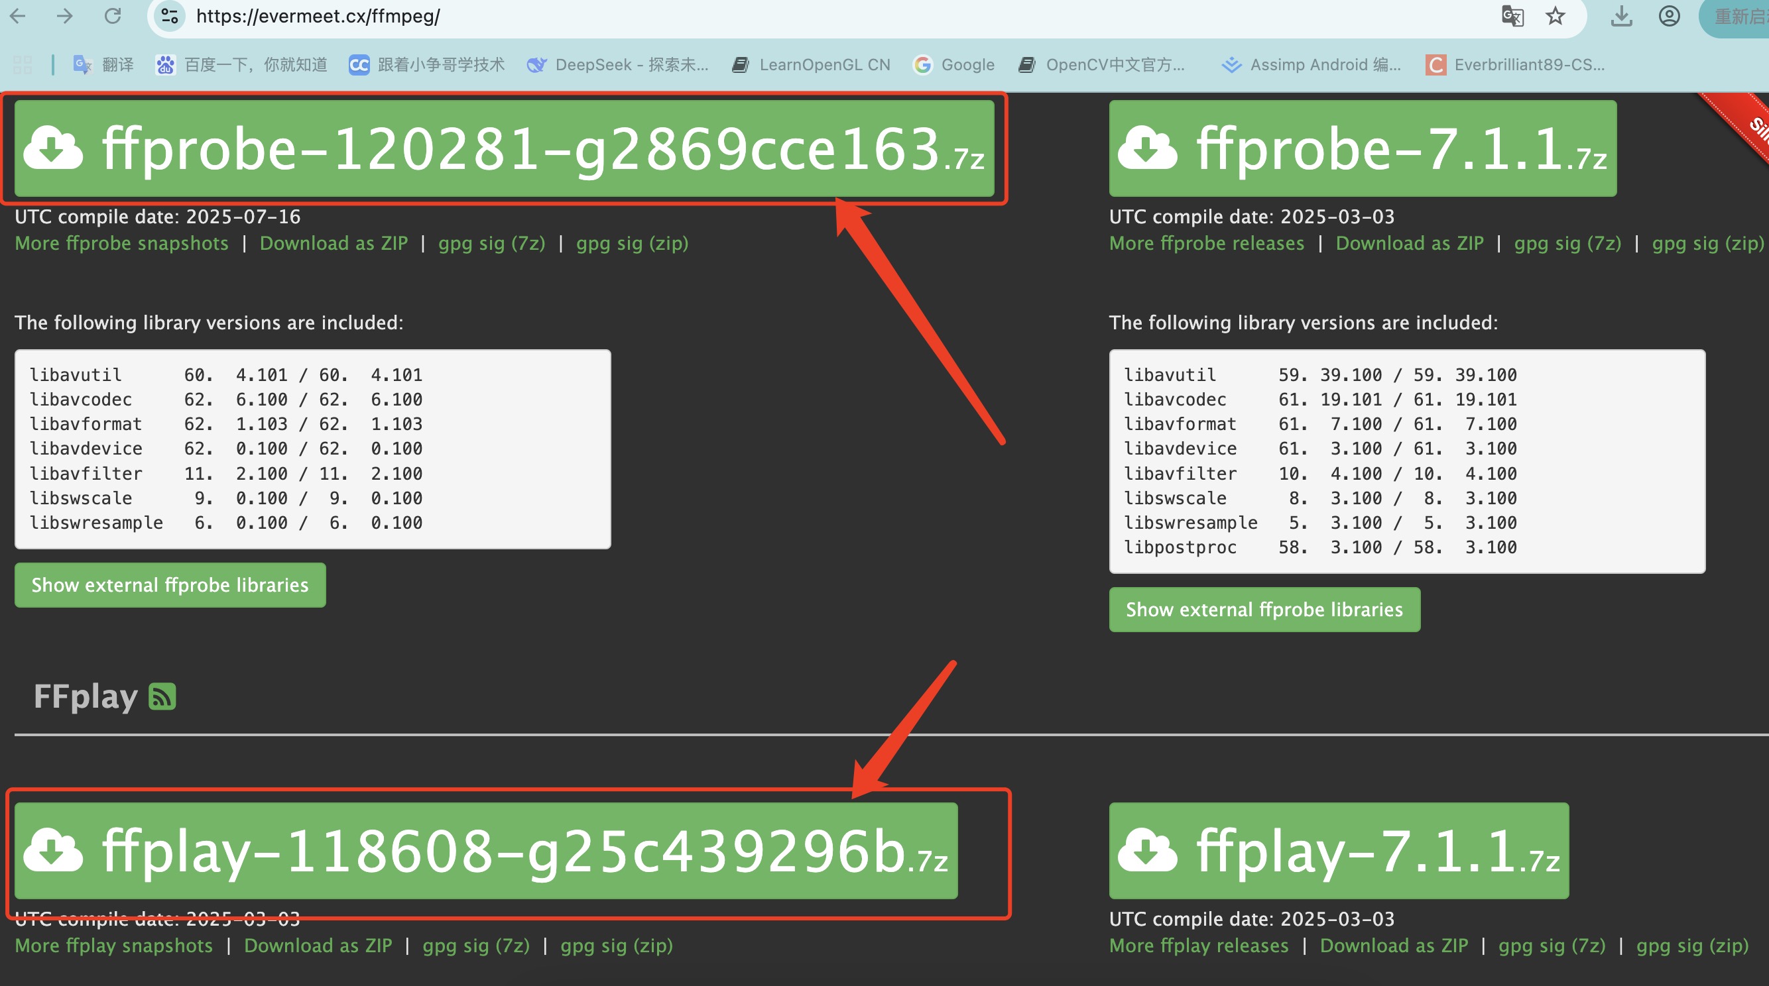
Task: Open More ffprobe releases link
Action: click(x=1207, y=243)
